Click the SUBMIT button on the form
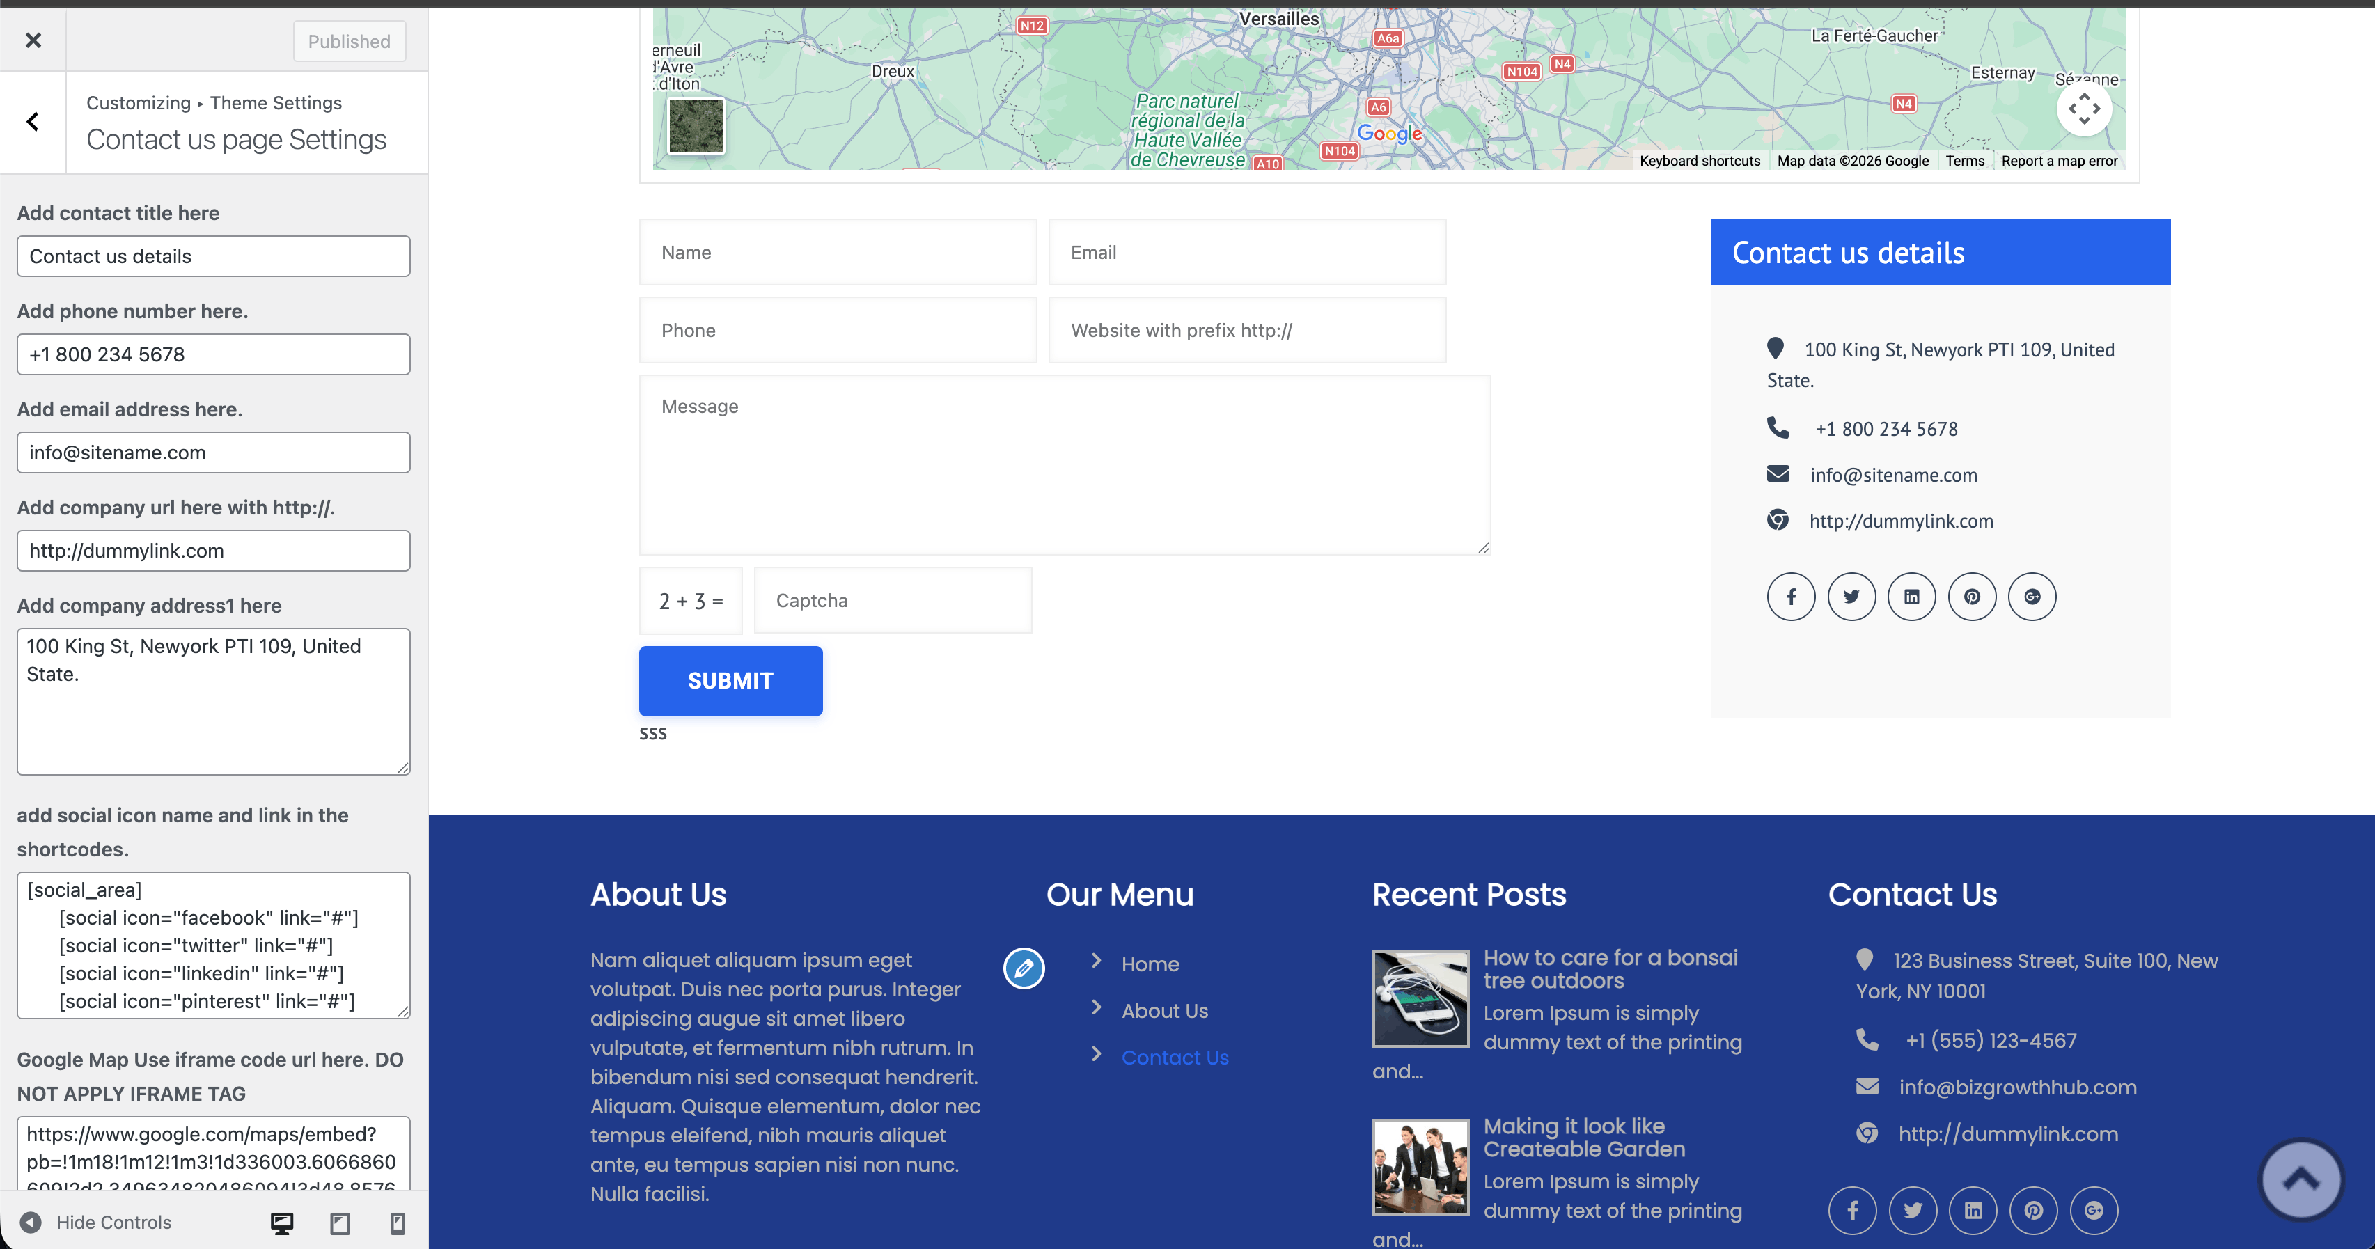 pos(730,680)
